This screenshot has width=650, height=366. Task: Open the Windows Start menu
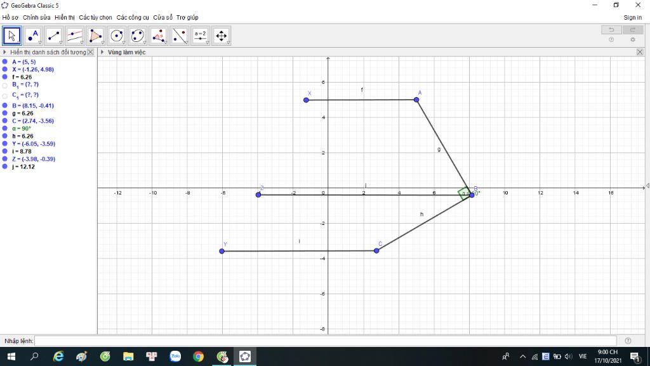coord(11,356)
